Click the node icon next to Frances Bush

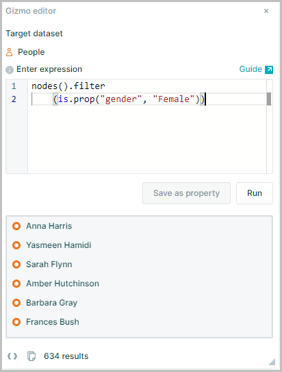tap(16, 322)
